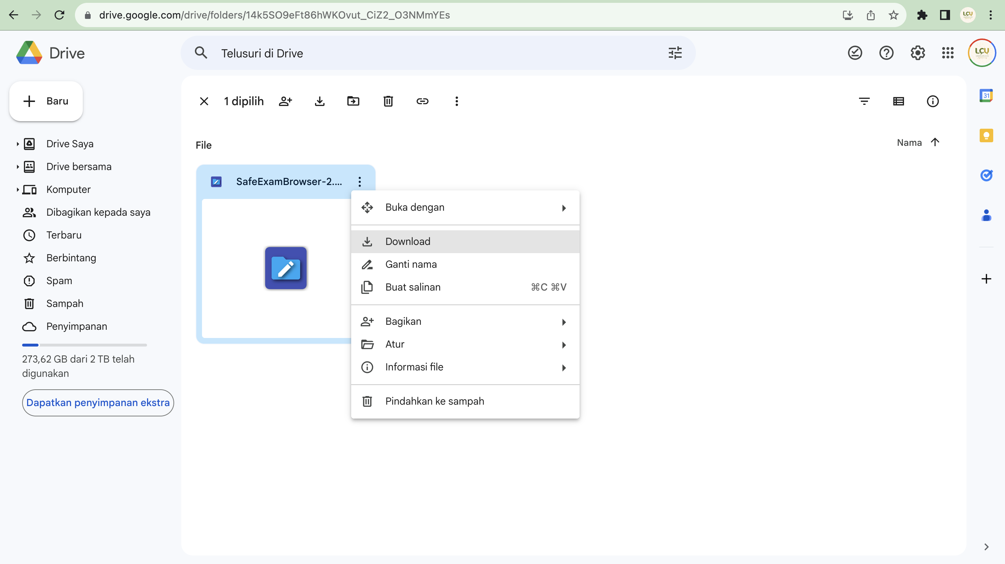
Task: Expand the Komputer tree item
Action: pos(17,189)
